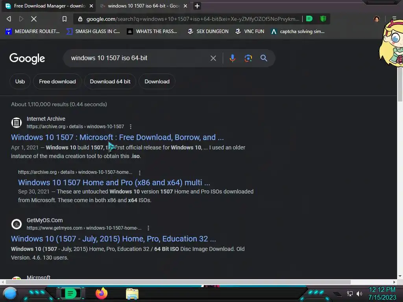
Task: Click the Internet Archive favicon
Action: pos(17,123)
